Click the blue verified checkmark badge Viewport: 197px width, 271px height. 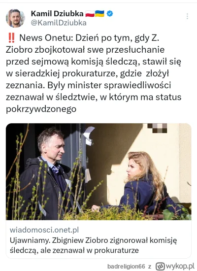[110, 13]
